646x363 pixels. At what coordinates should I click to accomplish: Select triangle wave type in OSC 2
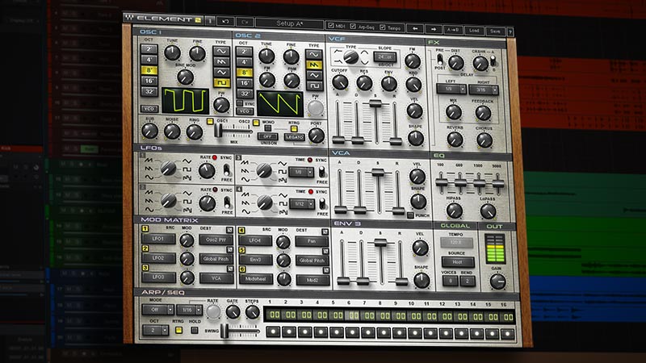pyautogui.click(x=314, y=75)
